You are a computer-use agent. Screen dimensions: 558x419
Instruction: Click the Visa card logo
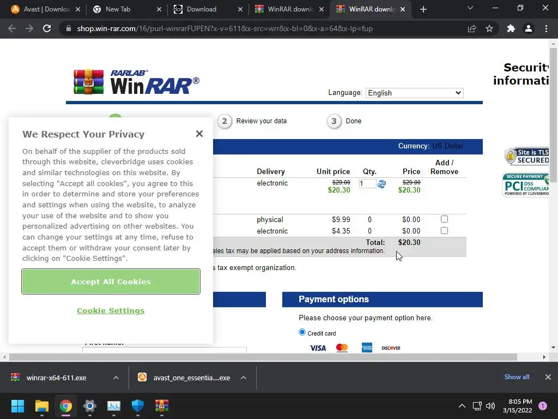point(318,348)
